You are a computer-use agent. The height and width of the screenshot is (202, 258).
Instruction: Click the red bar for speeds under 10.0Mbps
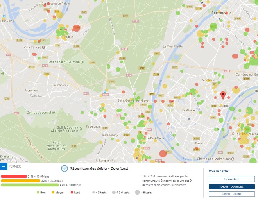(x=14, y=177)
